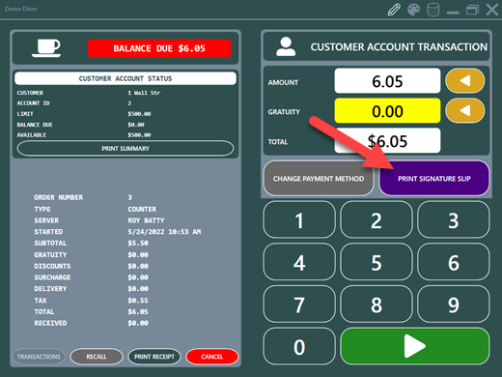
Task: Select the Amount input field
Action: [387, 80]
